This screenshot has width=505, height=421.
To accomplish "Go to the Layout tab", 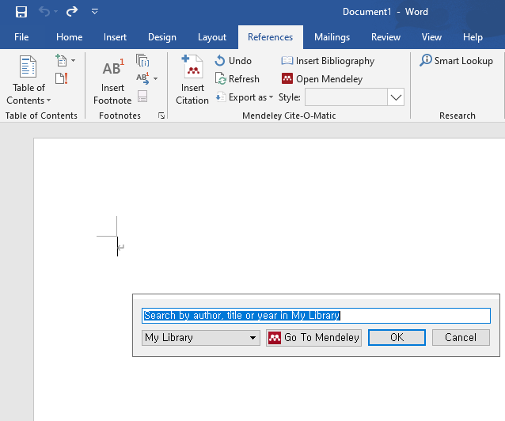I will click(x=212, y=37).
